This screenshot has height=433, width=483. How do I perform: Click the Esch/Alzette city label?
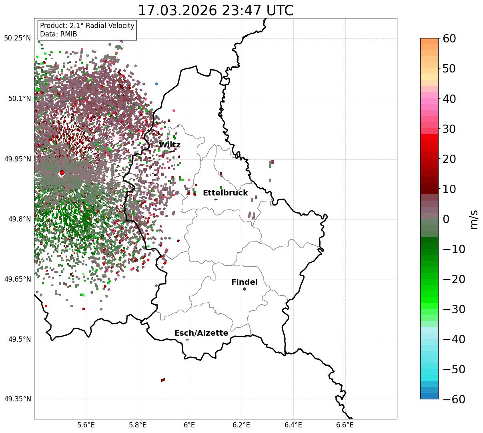tap(201, 333)
